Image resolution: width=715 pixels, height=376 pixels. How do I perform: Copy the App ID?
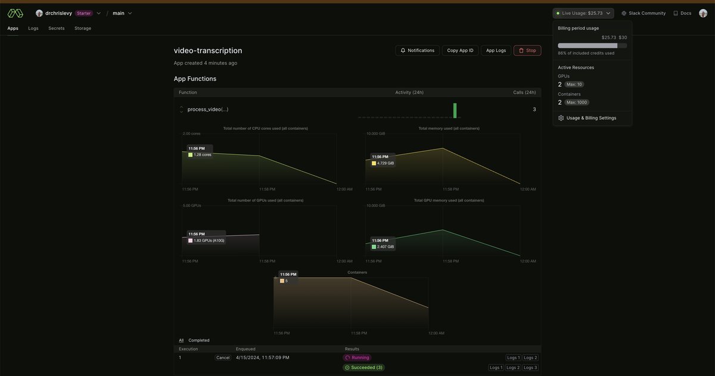[x=460, y=51]
